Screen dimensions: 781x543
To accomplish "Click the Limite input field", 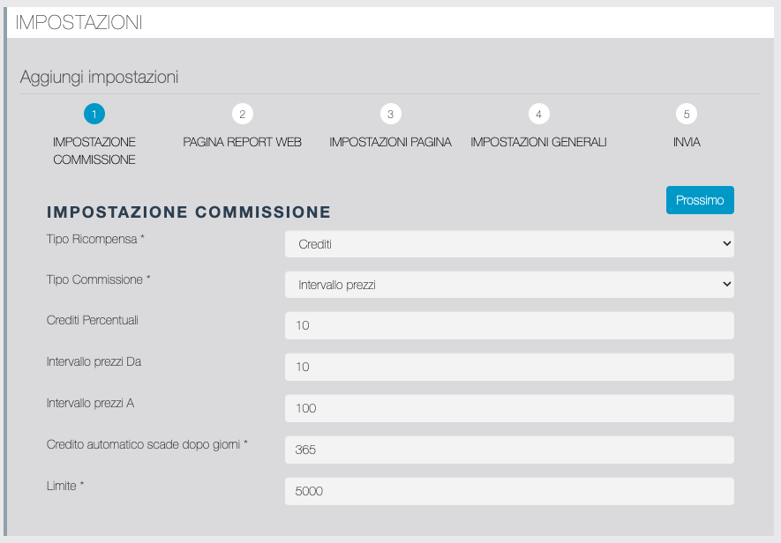I will pos(509,491).
